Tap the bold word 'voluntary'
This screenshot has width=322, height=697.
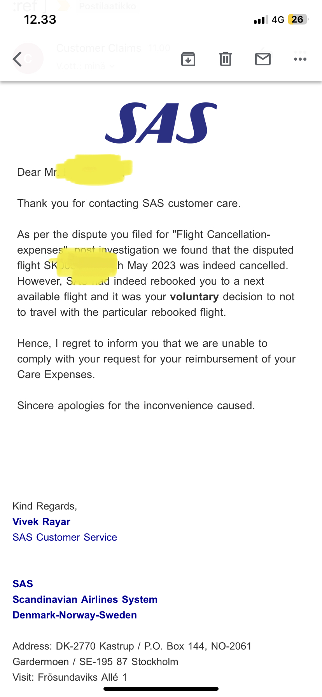tap(194, 297)
